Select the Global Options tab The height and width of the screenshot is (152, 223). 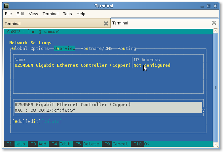[30, 49]
